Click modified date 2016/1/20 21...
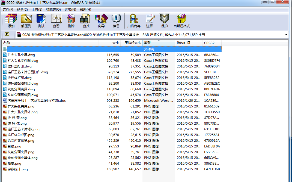Viewport: 292px width, 182px height. pos(189,101)
